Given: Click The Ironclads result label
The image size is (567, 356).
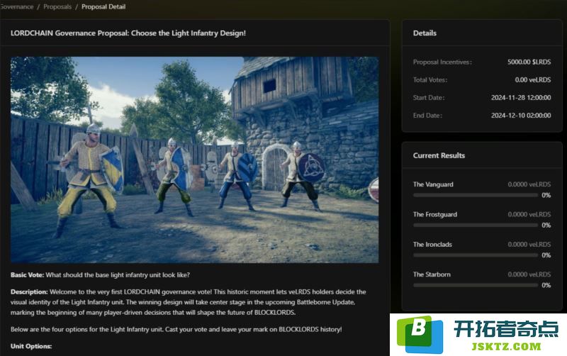Looking at the screenshot, I should point(432,244).
